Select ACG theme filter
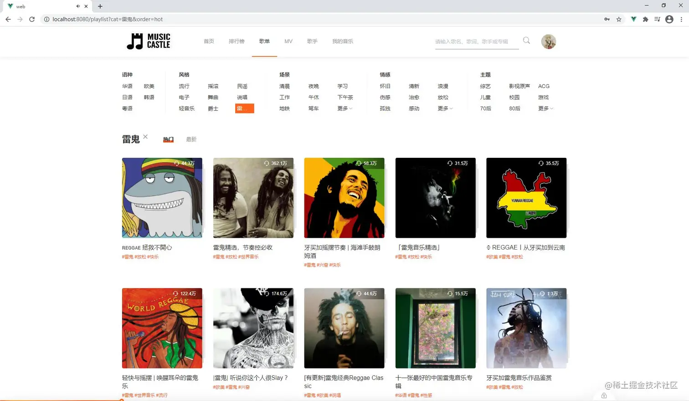 point(544,86)
